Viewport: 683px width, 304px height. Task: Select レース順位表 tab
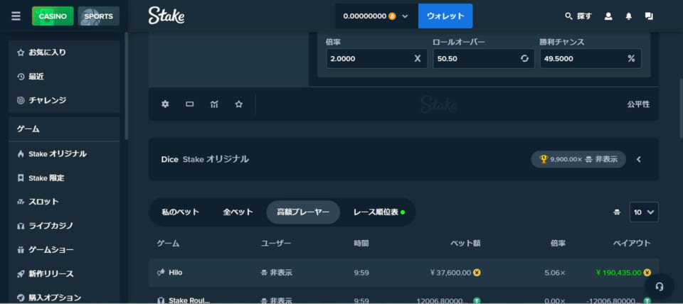point(378,212)
